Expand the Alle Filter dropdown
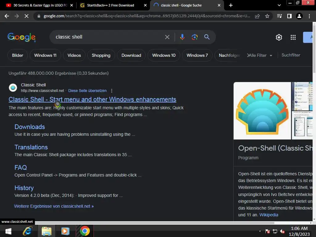The width and height of the screenshot is (316, 237). point(260,55)
